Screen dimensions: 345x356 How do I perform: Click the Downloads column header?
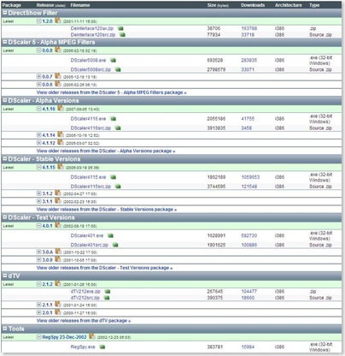pos(253,5)
